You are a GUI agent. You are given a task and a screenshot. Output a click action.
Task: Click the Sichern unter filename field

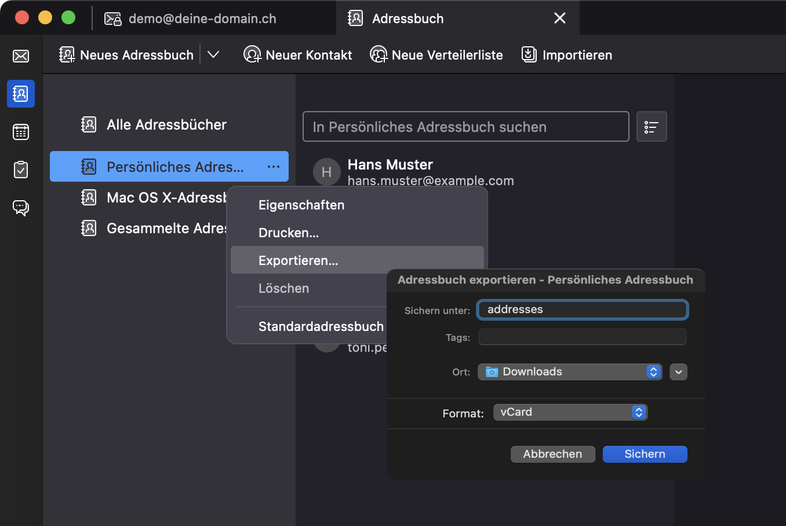coord(583,310)
